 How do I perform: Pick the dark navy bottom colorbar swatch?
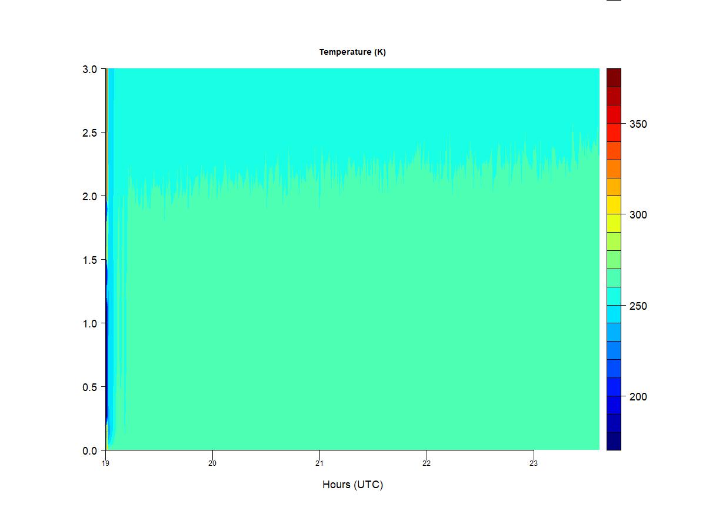pyautogui.click(x=614, y=441)
